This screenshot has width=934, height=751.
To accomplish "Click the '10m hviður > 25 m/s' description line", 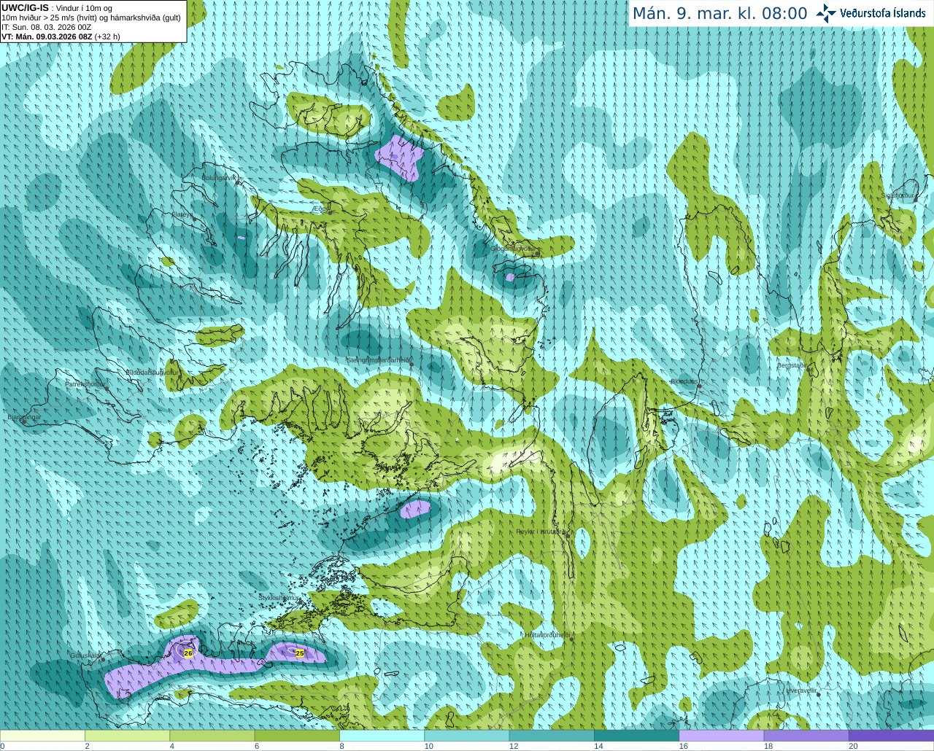I will 91,17.
